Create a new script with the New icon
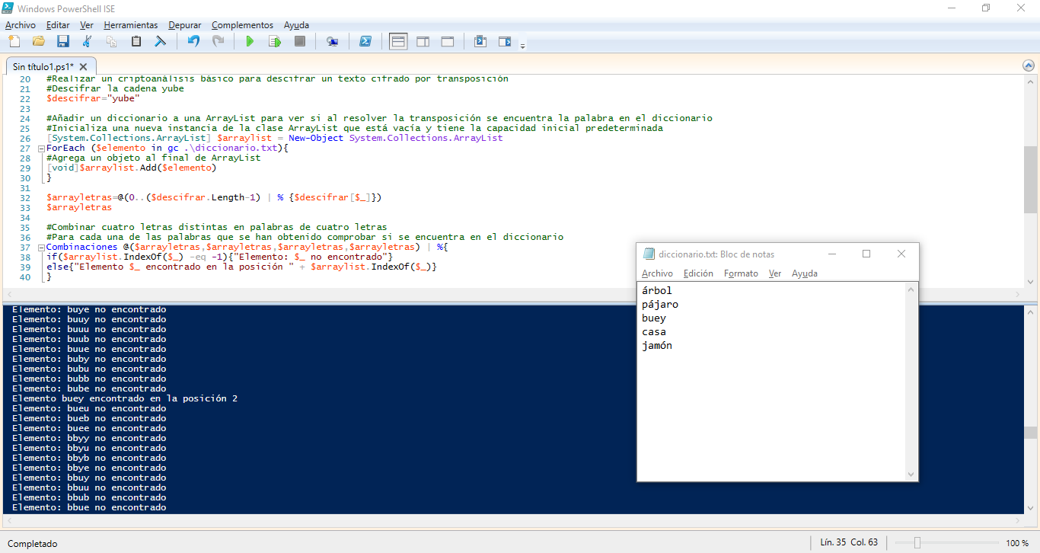The width and height of the screenshot is (1040, 553). point(14,41)
